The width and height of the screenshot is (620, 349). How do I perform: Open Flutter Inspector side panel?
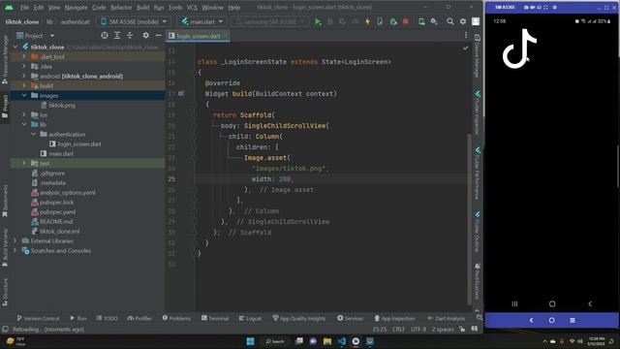[x=478, y=112]
